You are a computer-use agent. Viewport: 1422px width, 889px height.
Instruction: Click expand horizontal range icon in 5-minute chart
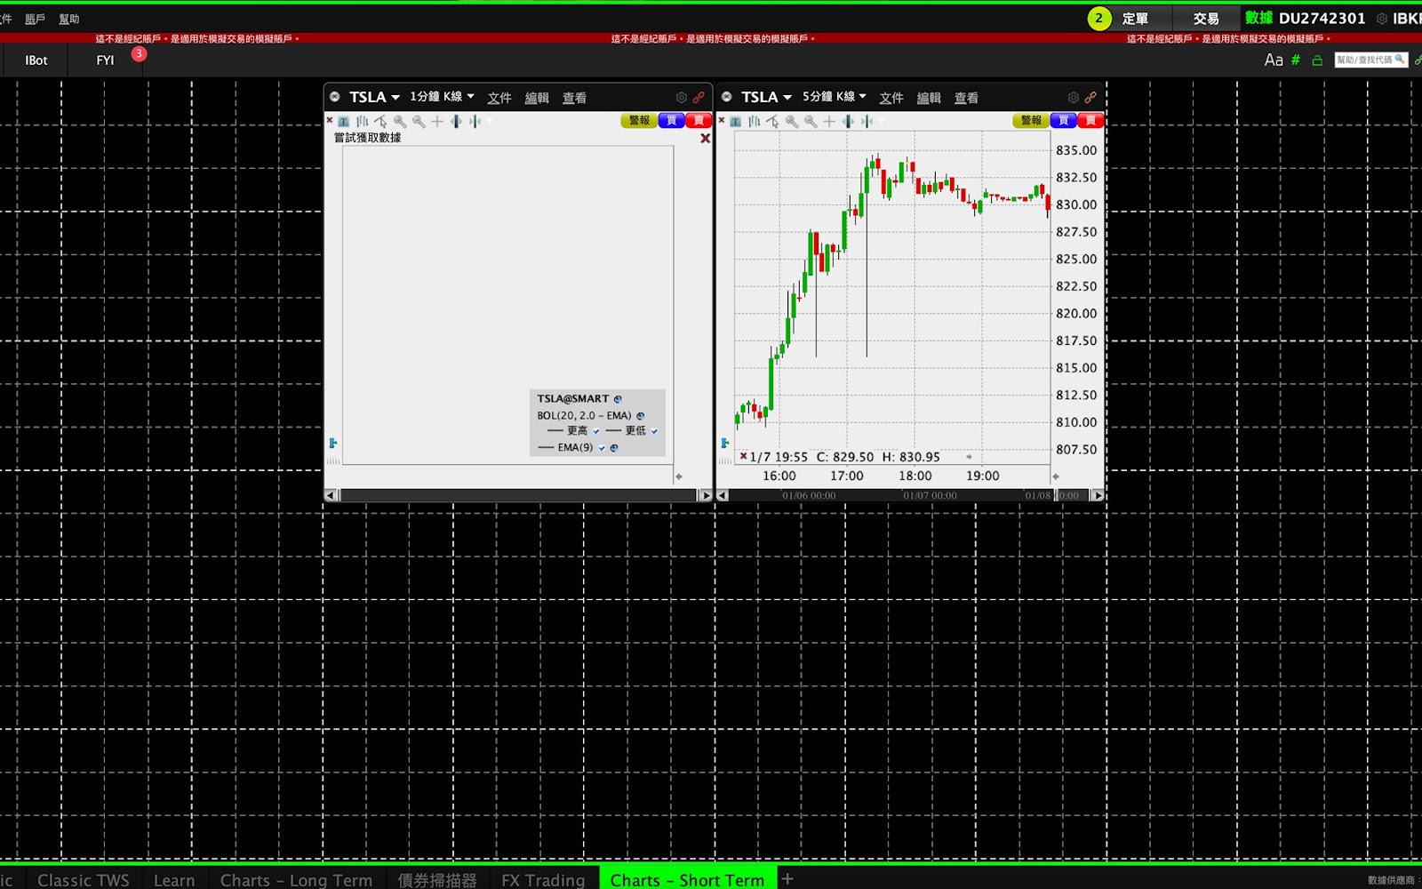[848, 122]
